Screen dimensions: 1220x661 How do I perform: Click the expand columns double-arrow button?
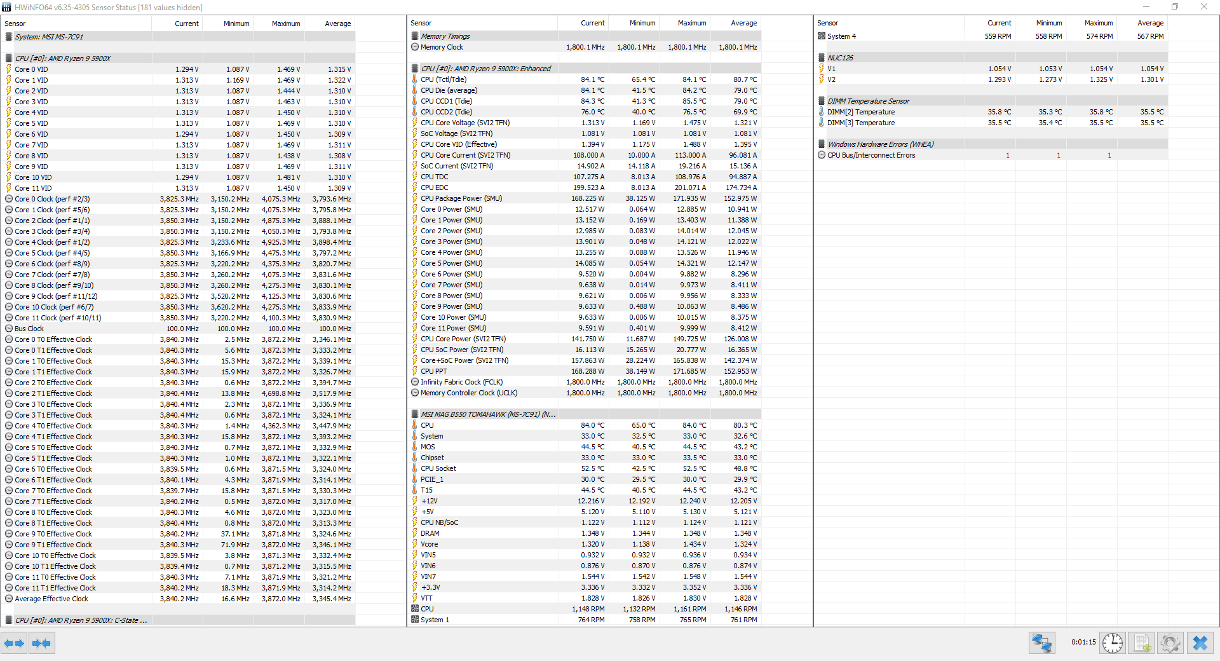pos(14,643)
